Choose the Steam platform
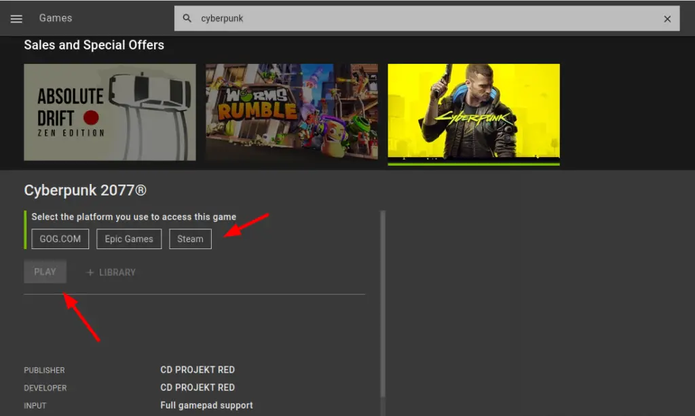695x416 pixels. (190, 239)
